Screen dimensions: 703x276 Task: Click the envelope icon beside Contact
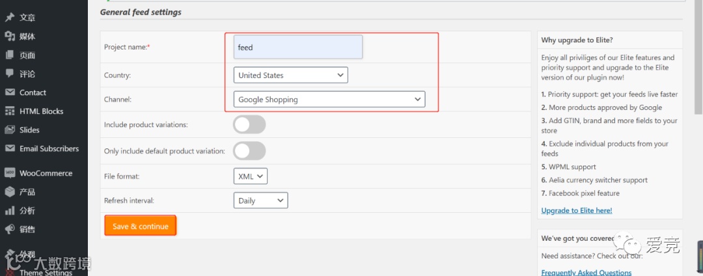(x=10, y=92)
